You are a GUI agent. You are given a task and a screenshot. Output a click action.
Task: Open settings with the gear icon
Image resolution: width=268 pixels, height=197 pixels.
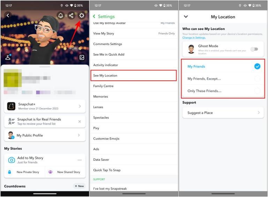(x=82, y=16)
